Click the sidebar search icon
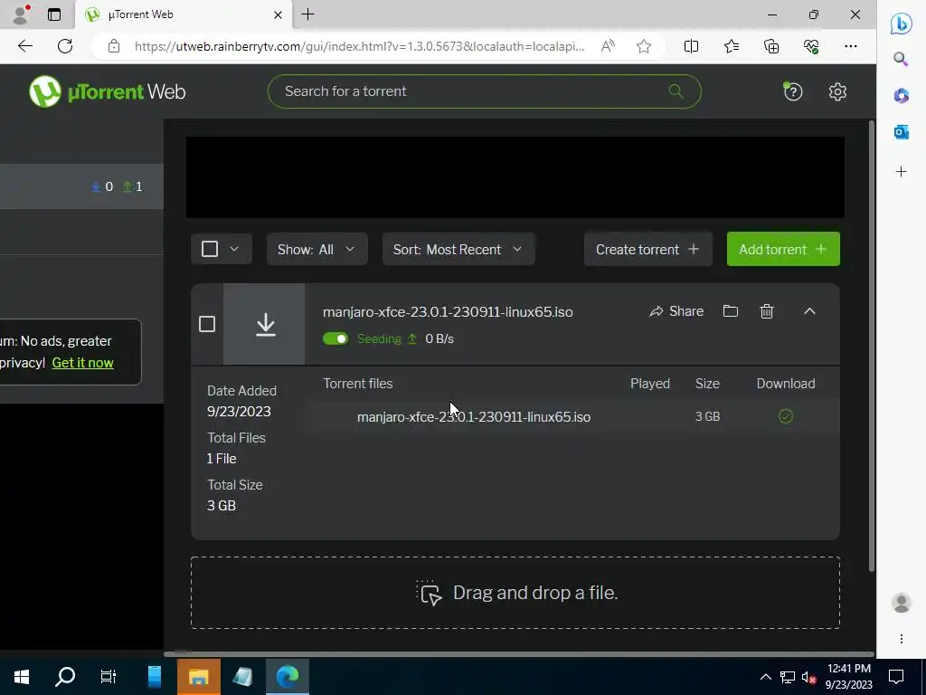The image size is (926, 695). [901, 59]
